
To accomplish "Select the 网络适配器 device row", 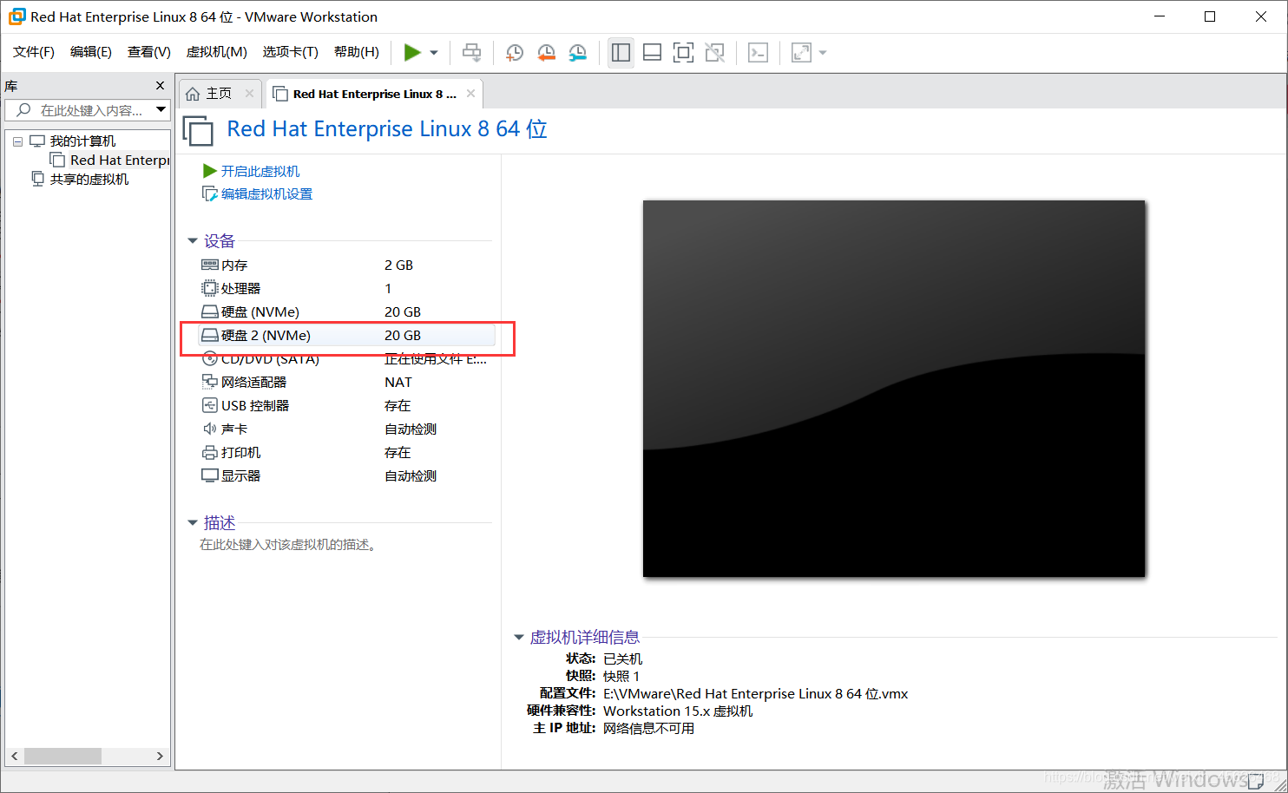I will coord(347,382).
